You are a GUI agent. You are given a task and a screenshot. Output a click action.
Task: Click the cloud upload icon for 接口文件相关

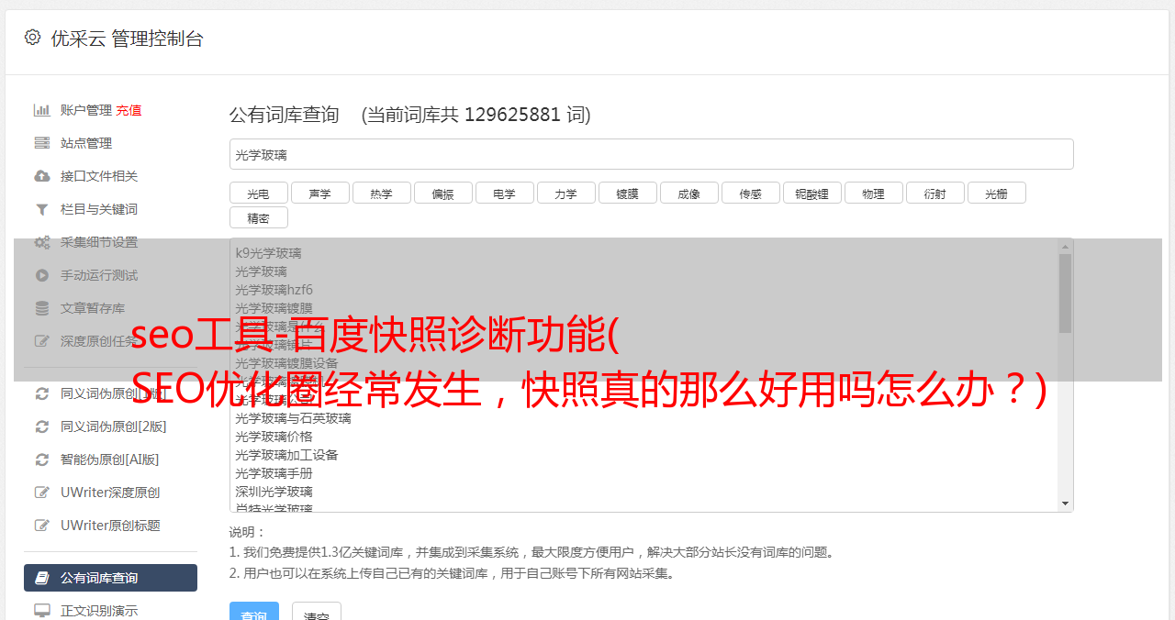point(42,176)
